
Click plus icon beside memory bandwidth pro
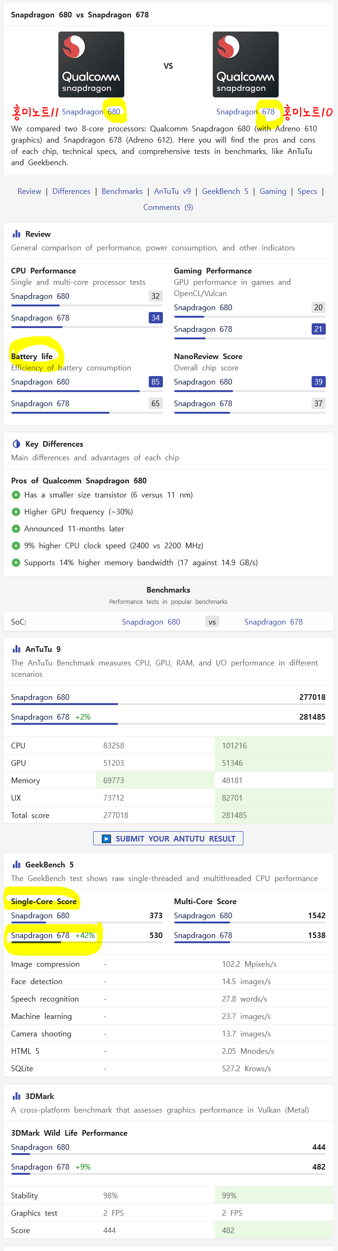tap(16, 563)
